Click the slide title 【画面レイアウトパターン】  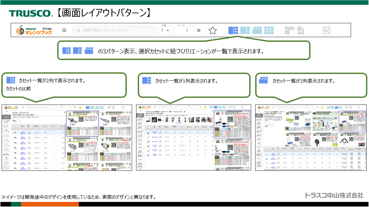pyautogui.click(x=103, y=13)
